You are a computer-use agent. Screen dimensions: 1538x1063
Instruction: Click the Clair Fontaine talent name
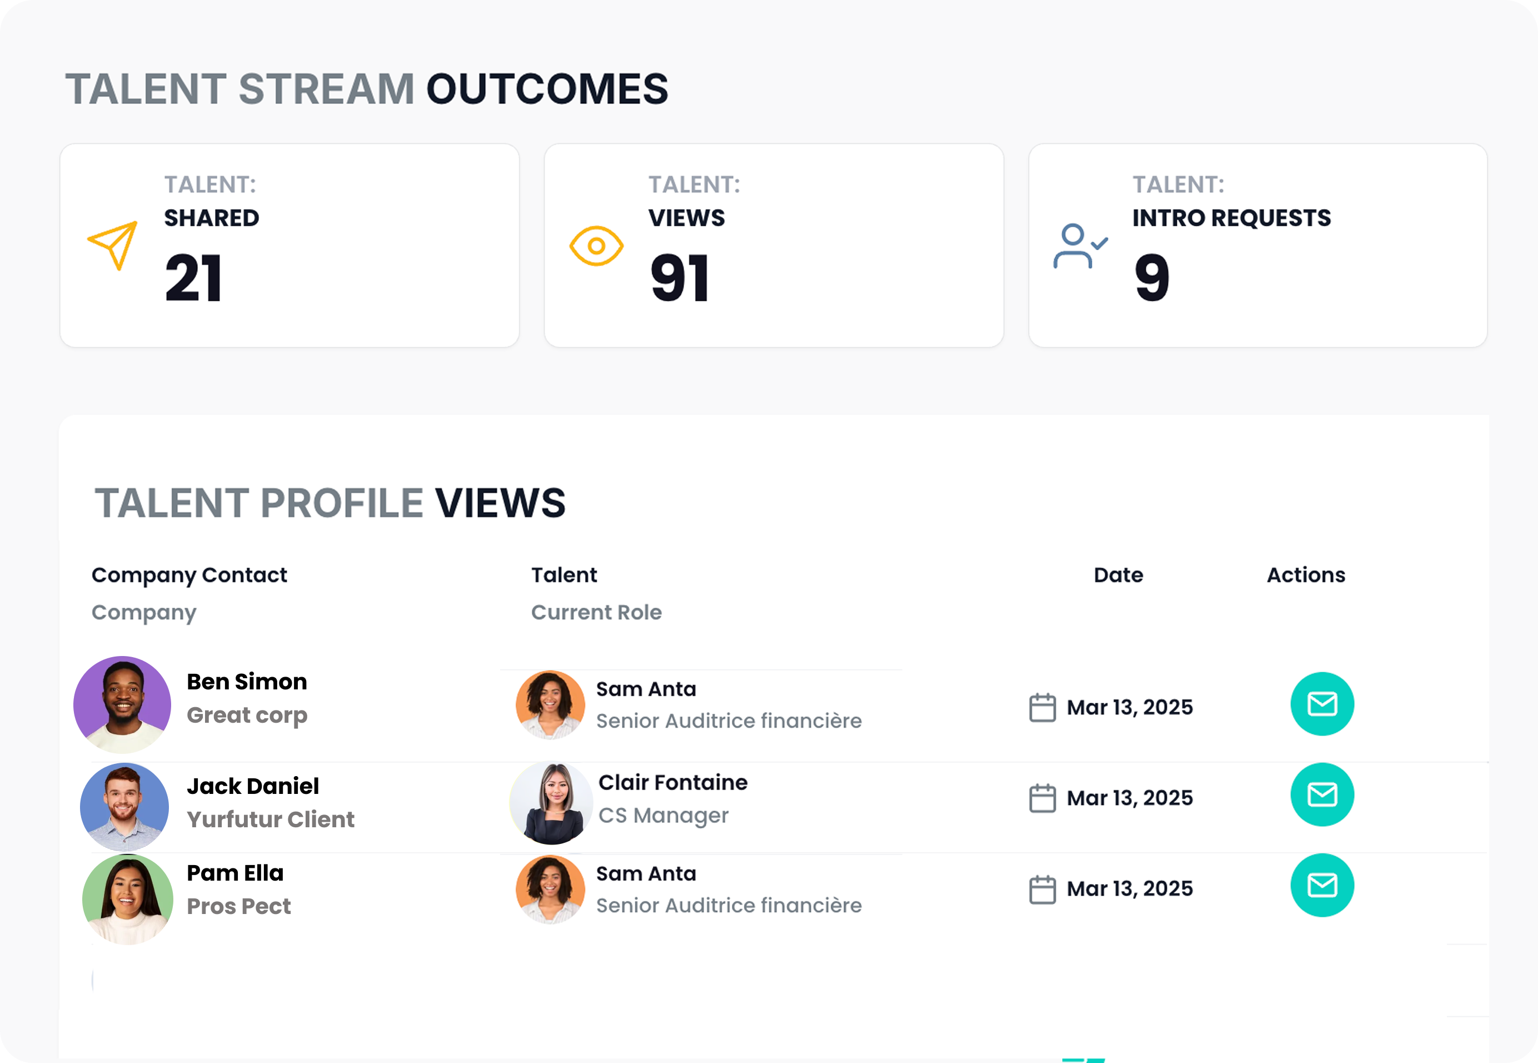click(x=673, y=782)
